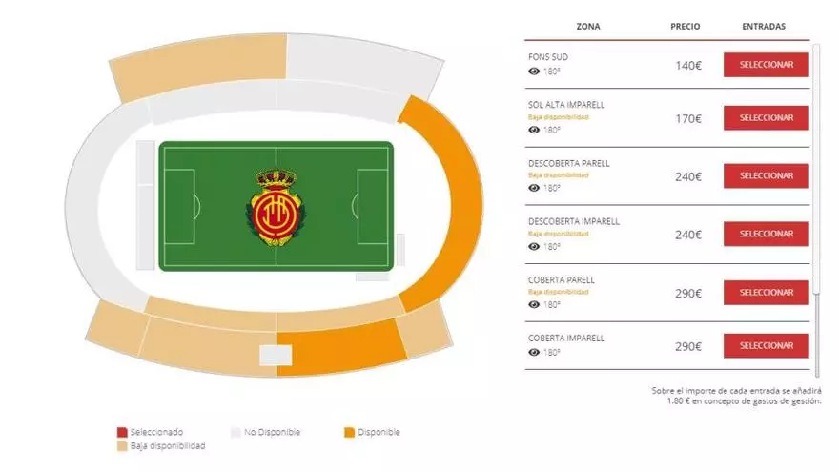Pick Coberta Imparell zone tickets

click(x=766, y=346)
